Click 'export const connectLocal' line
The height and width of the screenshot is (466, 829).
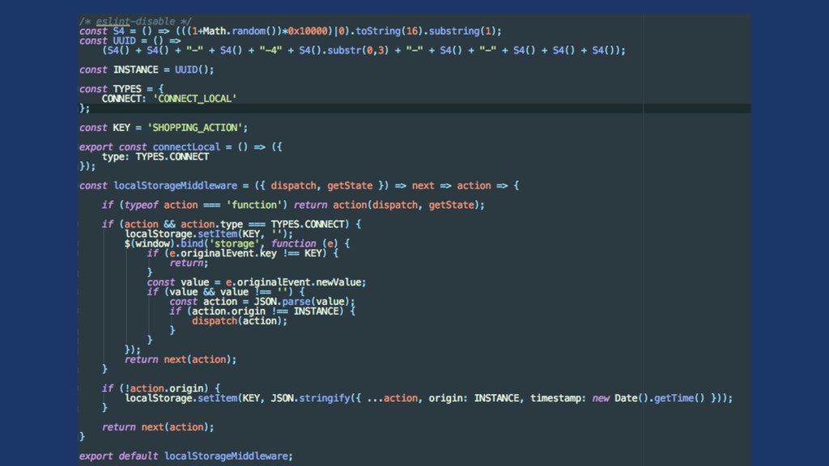pos(181,147)
